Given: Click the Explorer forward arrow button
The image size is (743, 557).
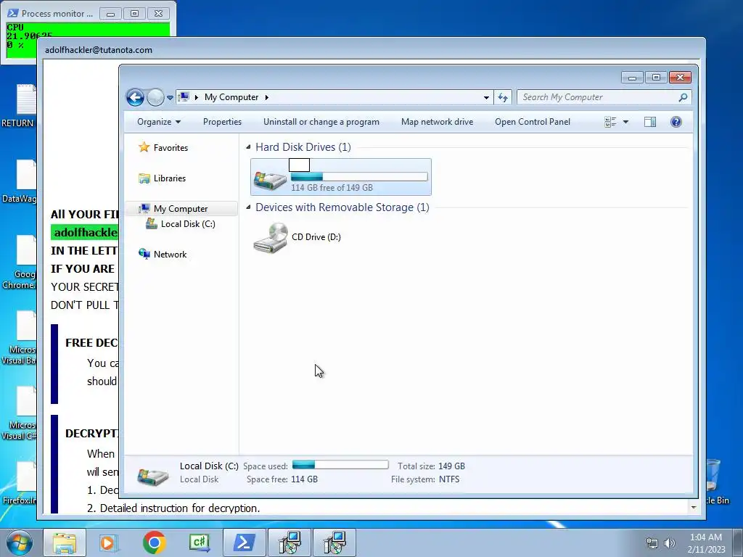Looking at the screenshot, I should 155,98.
